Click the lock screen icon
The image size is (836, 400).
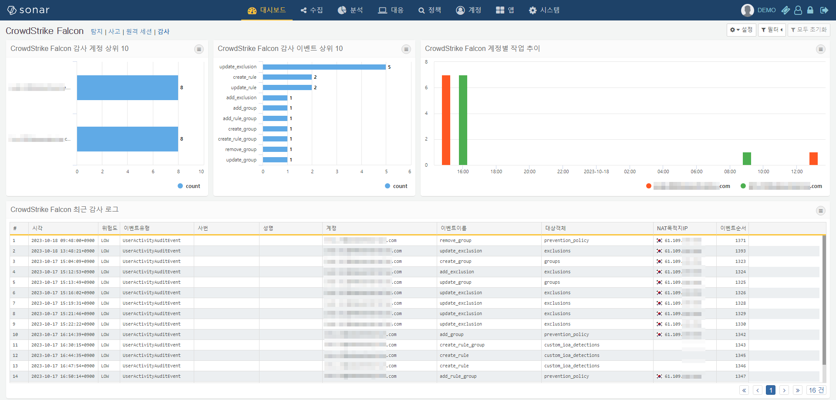pos(810,10)
